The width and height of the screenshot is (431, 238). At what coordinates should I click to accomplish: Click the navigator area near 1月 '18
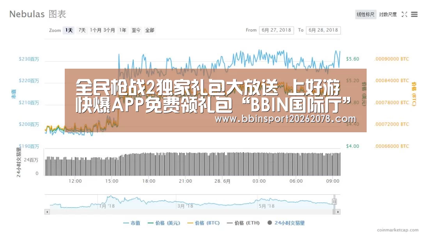tap(107, 206)
